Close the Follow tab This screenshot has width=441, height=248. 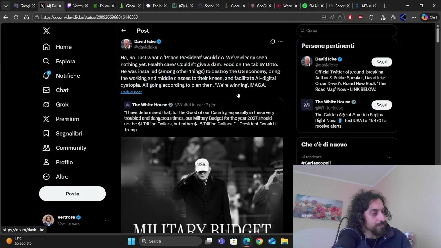click(x=113, y=6)
